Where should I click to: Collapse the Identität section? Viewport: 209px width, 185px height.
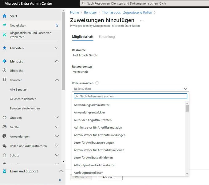tap(57, 61)
